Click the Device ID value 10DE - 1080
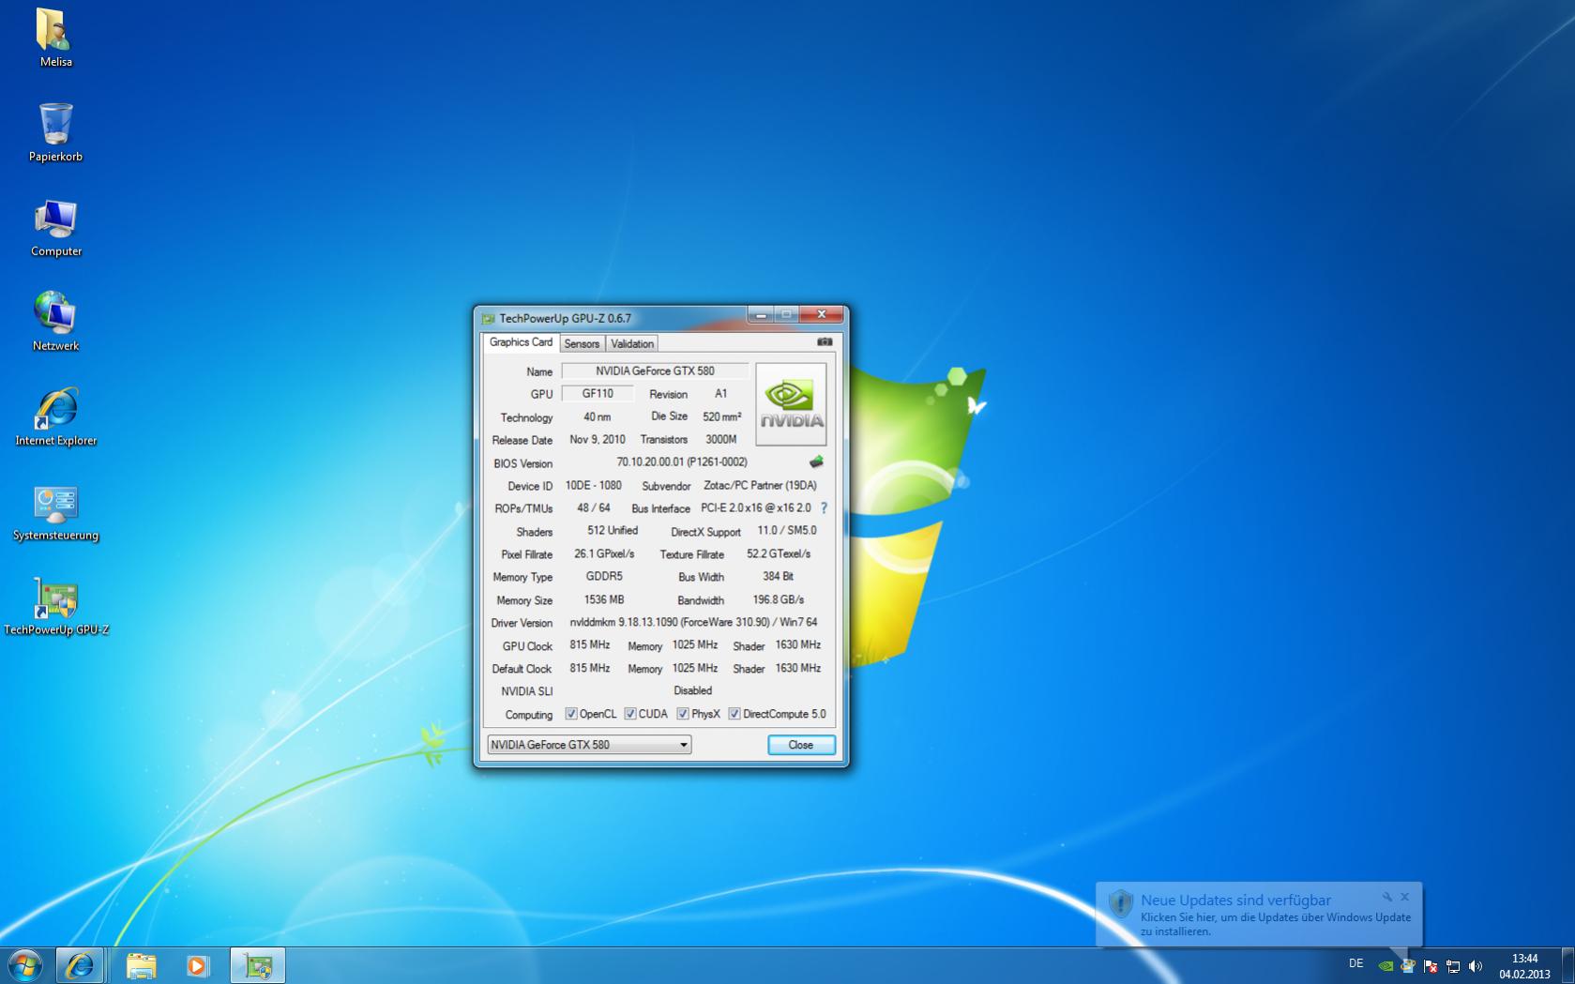 pos(594,486)
